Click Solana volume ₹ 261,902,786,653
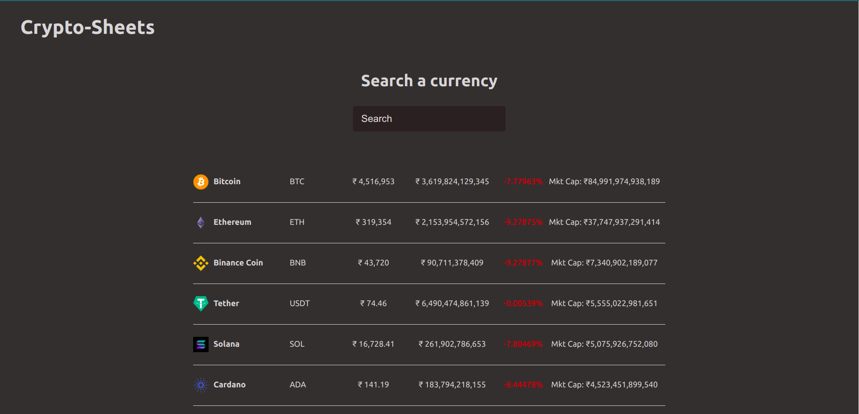The height and width of the screenshot is (414, 859). pos(452,344)
